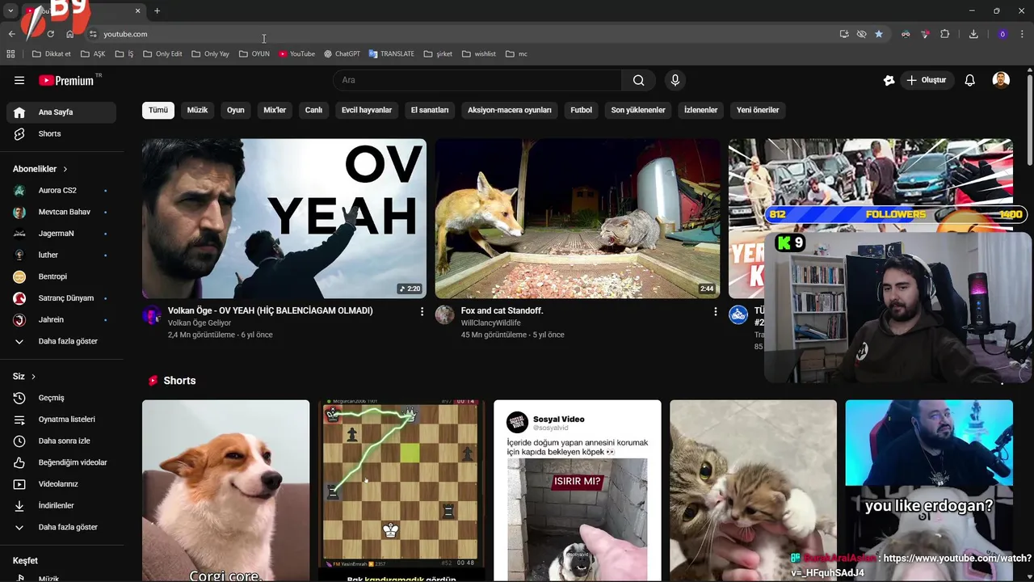The image size is (1034, 582).
Task: Open the Corgi core Short thumbnail
Action: pyautogui.click(x=226, y=491)
